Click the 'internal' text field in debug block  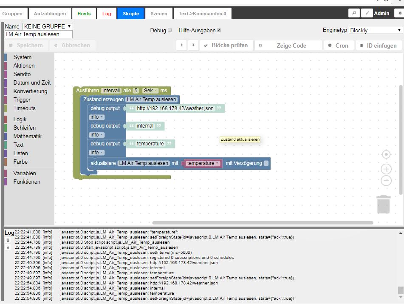(x=145, y=126)
